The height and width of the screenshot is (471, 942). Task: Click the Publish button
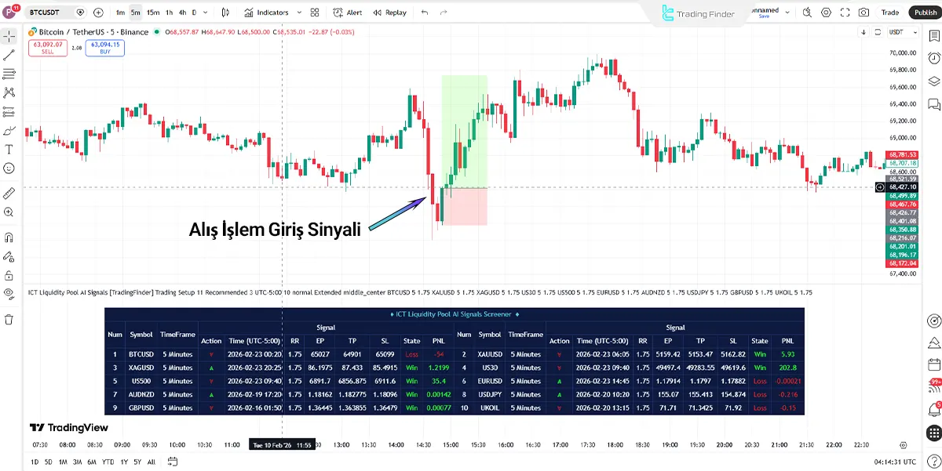(x=925, y=13)
